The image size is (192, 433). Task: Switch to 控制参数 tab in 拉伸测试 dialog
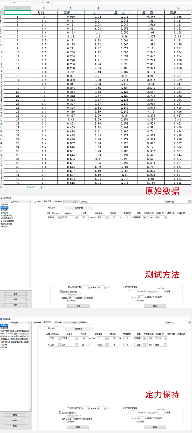tap(79, 208)
